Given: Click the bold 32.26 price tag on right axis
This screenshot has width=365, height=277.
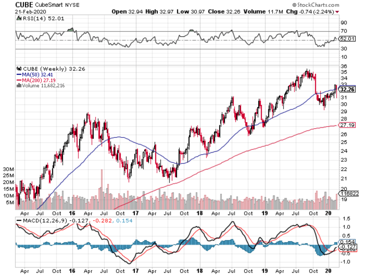Looking at the screenshot, I should [347, 89].
